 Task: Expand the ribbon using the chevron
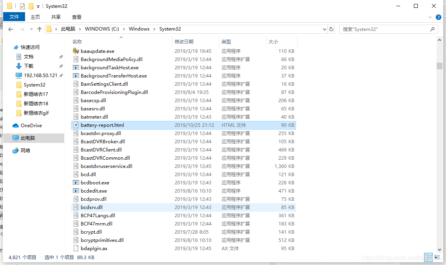point(430,17)
